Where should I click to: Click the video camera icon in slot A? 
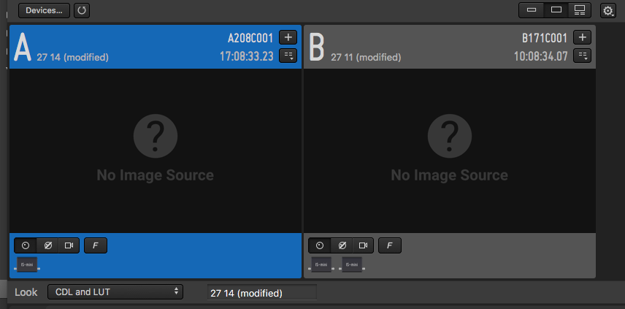pyautogui.click(x=68, y=245)
